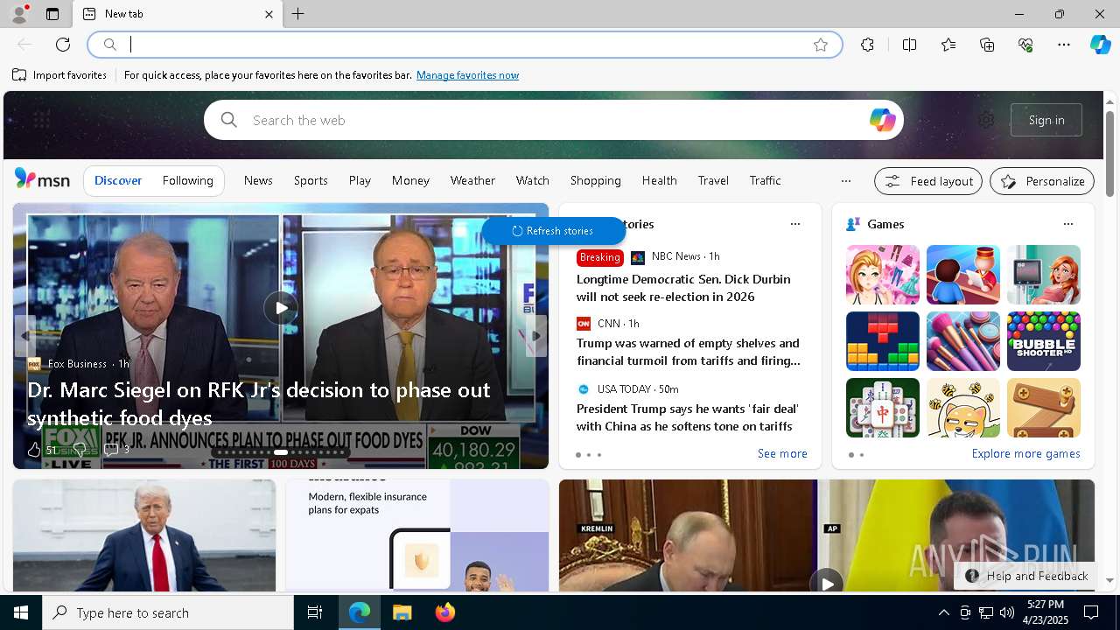Open the Edge profile icon
1120x630 pixels.
point(18,14)
